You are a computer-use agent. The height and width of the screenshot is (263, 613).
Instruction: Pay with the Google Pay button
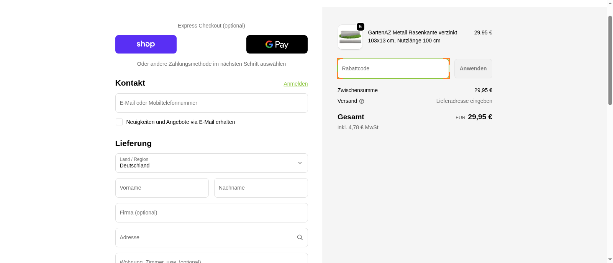click(277, 44)
